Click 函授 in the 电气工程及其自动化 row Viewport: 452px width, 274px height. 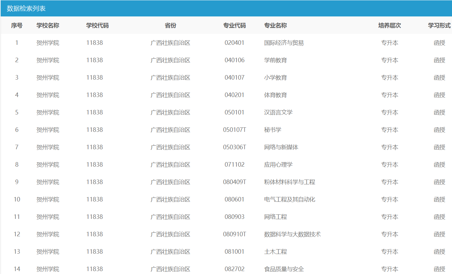point(439,200)
